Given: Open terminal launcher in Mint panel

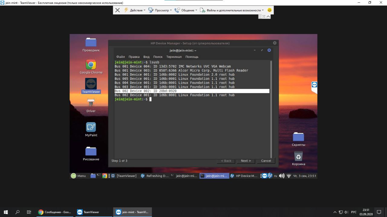Looking at the screenshot, I should tap(99, 176).
